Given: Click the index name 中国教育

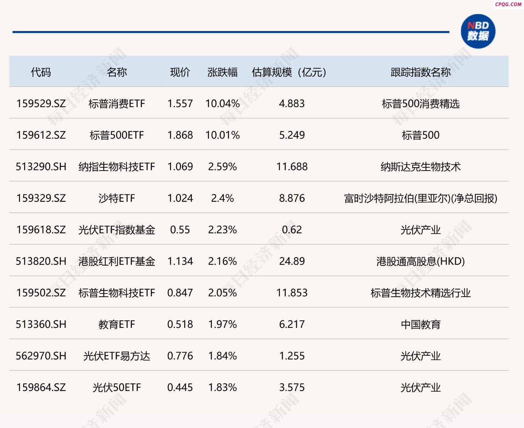Looking at the screenshot, I should point(421,324).
